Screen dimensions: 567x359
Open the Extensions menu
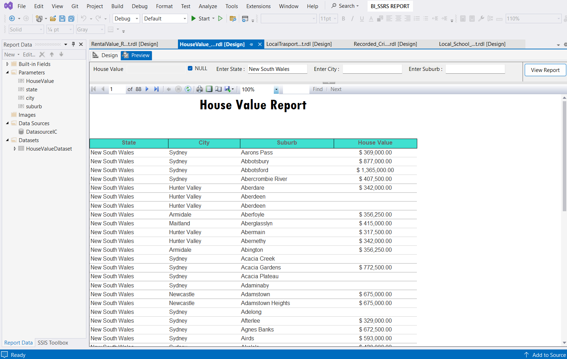[x=258, y=6]
